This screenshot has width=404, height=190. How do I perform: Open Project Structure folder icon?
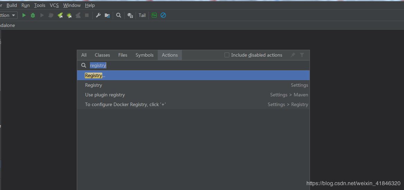click(x=107, y=15)
